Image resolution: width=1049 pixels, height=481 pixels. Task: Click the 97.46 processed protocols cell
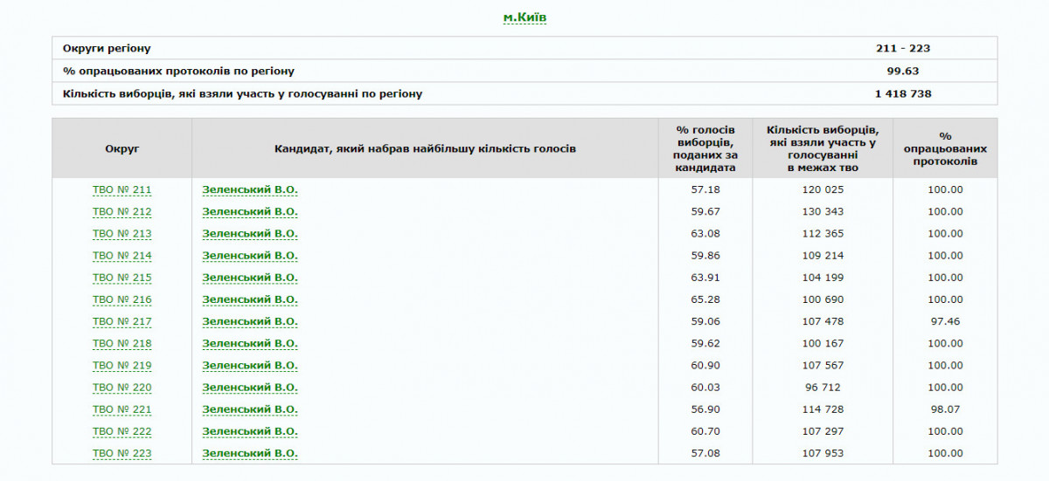click(945, 321)
